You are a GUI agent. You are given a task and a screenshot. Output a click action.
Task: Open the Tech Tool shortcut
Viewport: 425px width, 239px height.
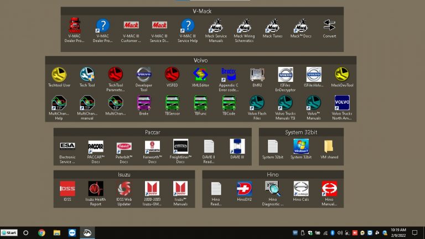click(x=87, y=75)
